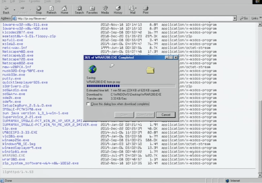Open the Back button history dropdown arrow
The image size is (262, 183).
(14, 10)
